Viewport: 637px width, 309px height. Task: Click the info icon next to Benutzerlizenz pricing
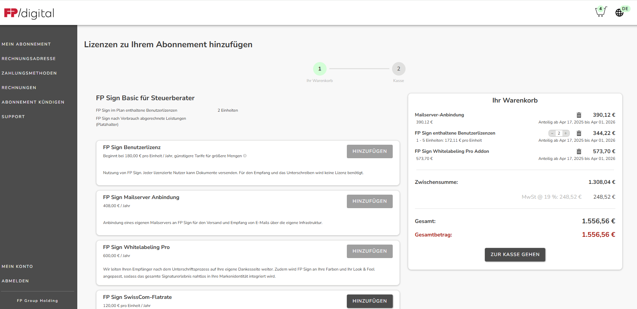pyautogui.click(x=245, y=156)
